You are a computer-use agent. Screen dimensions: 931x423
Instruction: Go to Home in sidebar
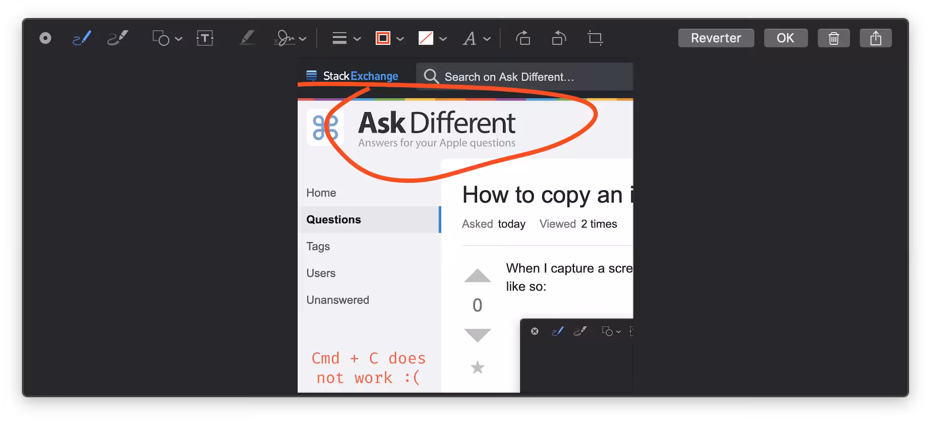pyautogui.click(x=321, y=193)
